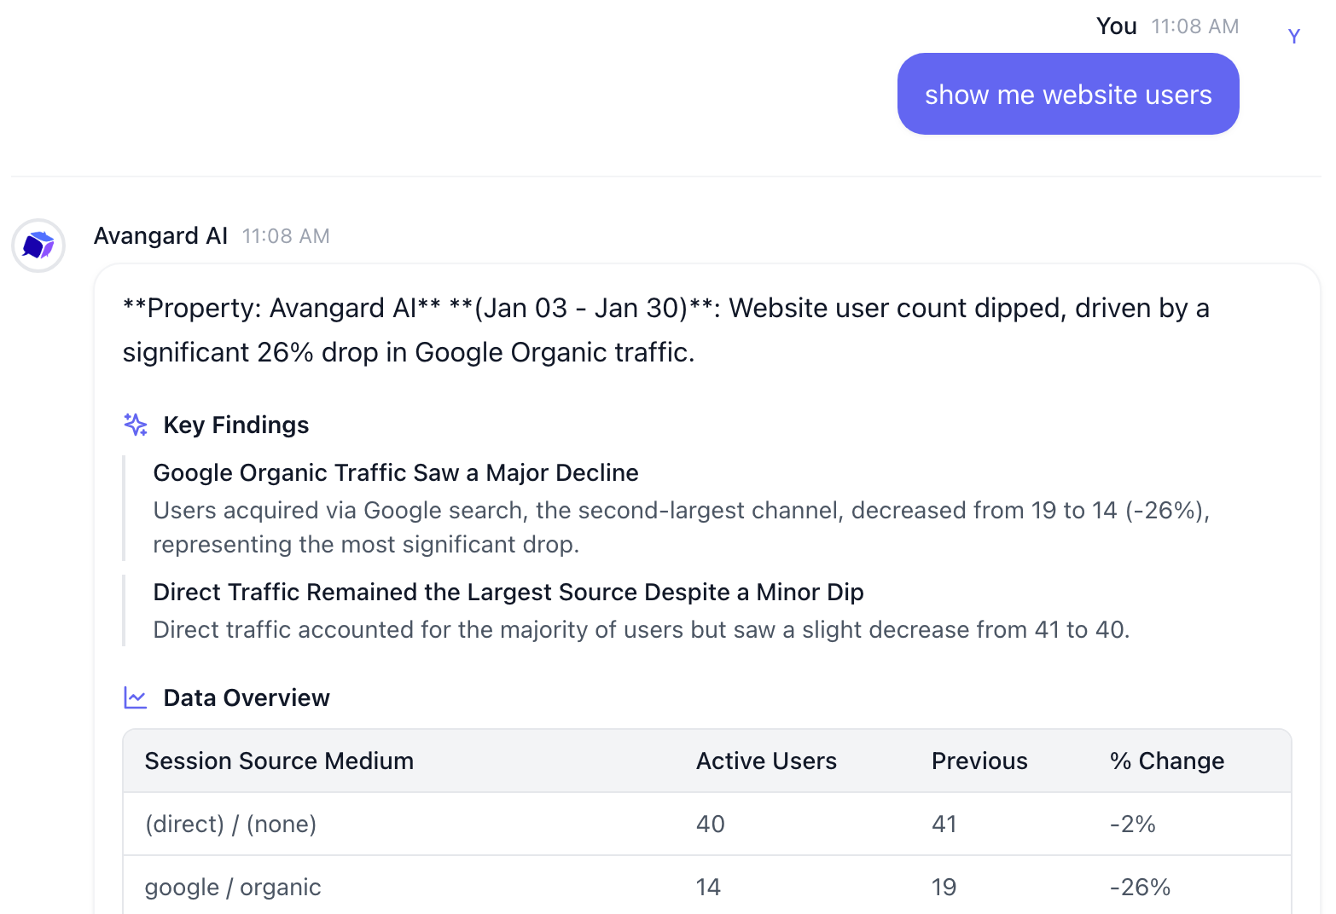Click the 'show me website users' message bubble
The width and height of the screenshot is (1336, 914).
[x=1068, y=94]
